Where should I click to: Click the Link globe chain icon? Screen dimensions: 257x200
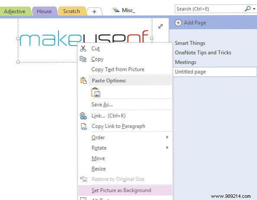[83, 116]
